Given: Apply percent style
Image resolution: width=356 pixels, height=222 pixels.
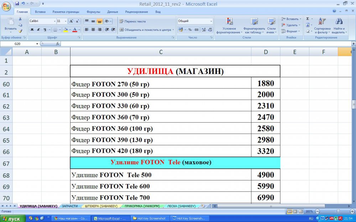Looking at the screenshot, I should [x=190, y=30].
